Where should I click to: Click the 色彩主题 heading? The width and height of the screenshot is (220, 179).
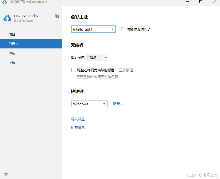[x=79, y=17]
